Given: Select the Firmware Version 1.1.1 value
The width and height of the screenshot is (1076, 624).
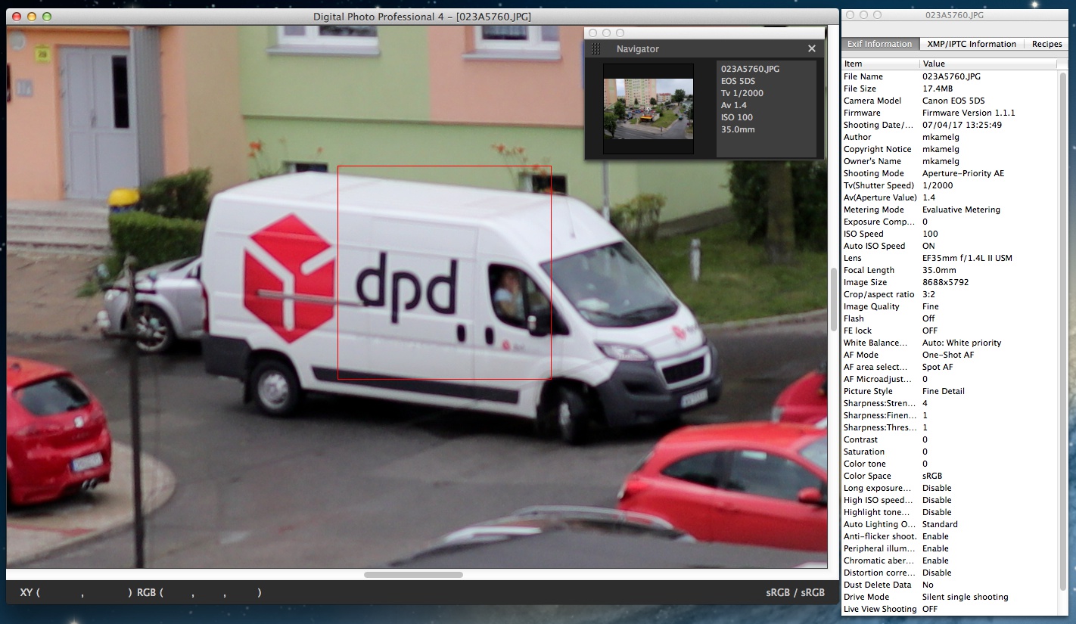Looking at the screenshot, I should tap(969, 113).
